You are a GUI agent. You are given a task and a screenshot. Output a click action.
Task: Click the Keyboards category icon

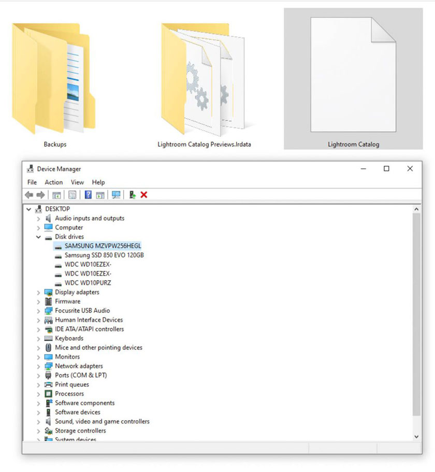point(48,338)
